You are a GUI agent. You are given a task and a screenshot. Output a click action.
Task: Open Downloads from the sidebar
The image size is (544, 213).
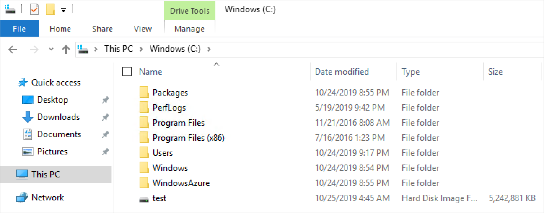coord(58,117)
